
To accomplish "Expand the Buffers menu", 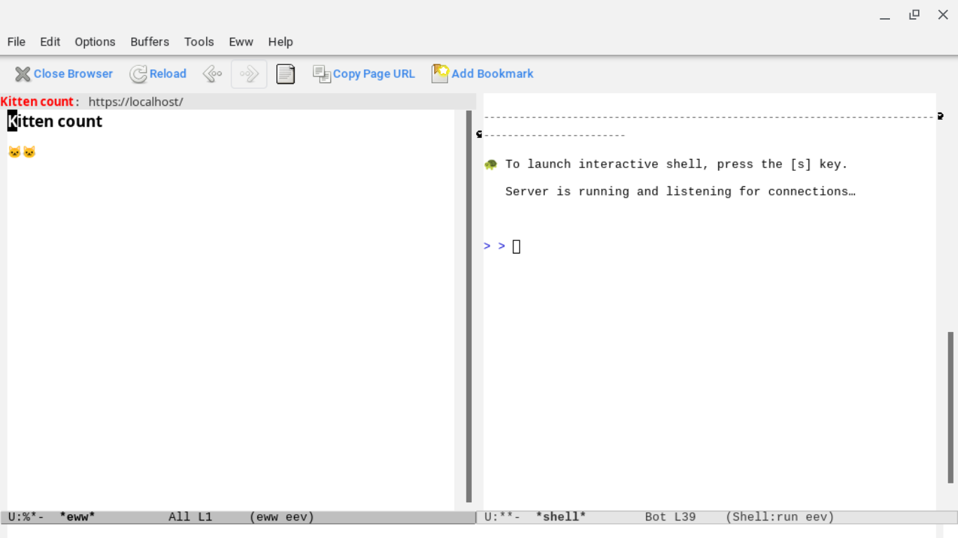I will coord(149,42).
